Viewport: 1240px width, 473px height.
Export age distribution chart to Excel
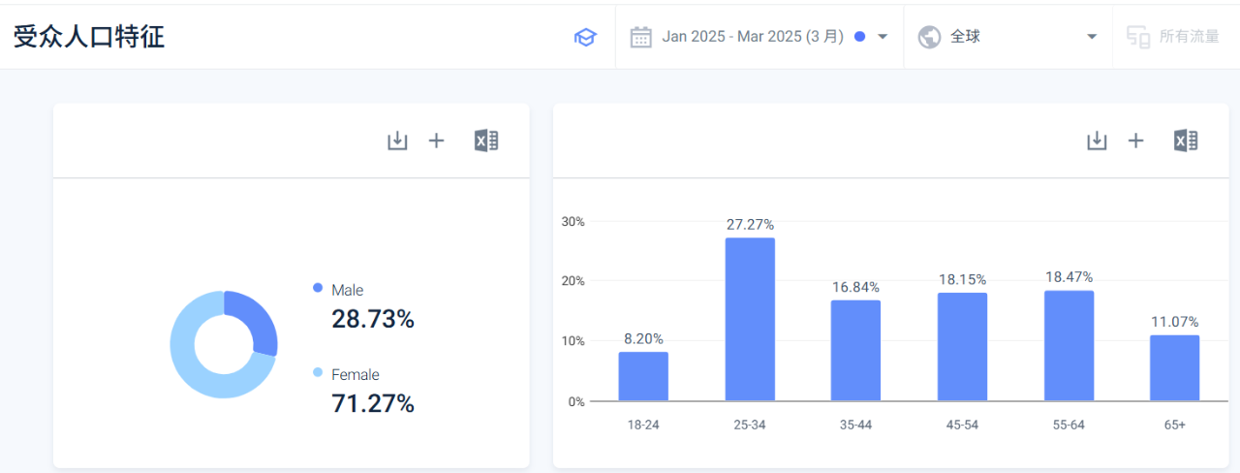[1186, 141]
